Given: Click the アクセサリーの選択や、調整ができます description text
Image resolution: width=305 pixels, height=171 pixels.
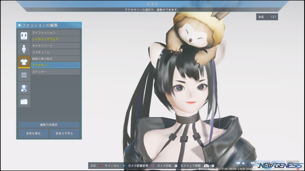Looking at the screenshot, I should tap(151, 10).
